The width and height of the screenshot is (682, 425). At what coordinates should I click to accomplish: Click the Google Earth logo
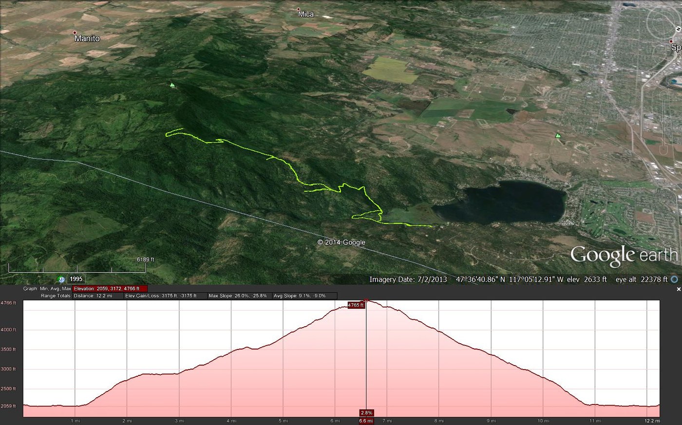(x=624, y=255)
